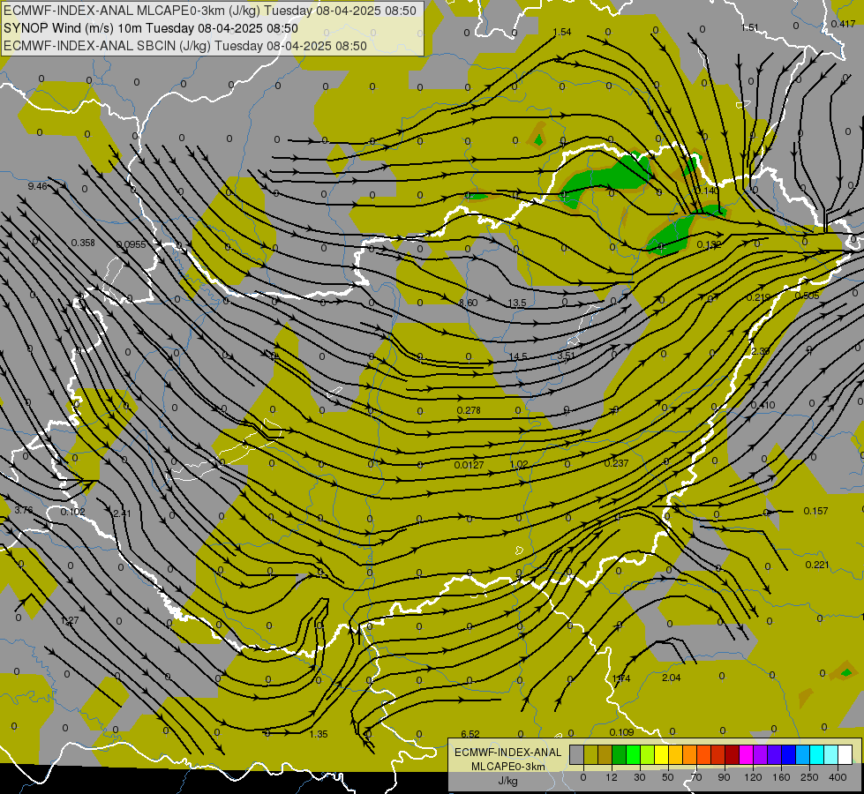The height and width of the screenshot is (794, 864).
Task: Select the magenta legend swatch
Action: 747,754
